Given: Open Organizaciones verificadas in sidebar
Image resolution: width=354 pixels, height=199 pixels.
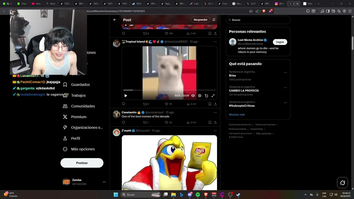Looking at the screenshot, I should [83, 127].
